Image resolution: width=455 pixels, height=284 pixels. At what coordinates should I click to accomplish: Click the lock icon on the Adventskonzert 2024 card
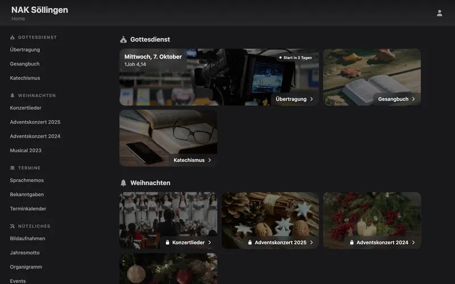point(351,243)
